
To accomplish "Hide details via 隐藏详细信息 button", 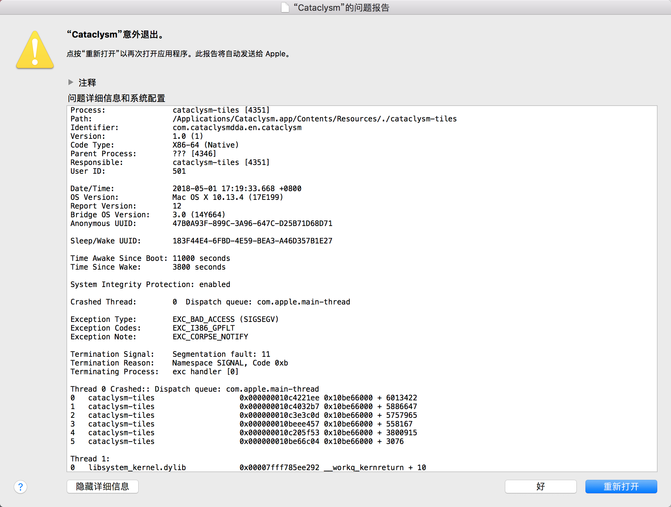I will [103, 487].
